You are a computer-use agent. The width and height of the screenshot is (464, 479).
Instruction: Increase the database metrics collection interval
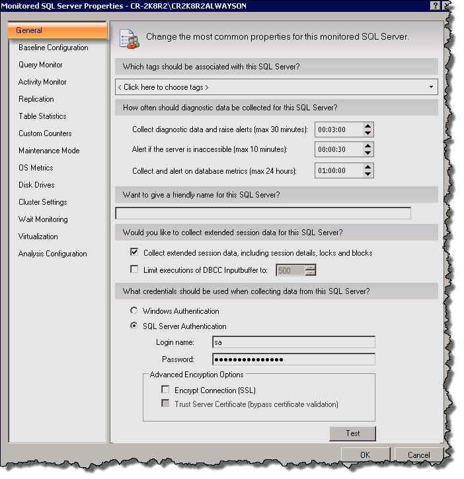[367, 167]
